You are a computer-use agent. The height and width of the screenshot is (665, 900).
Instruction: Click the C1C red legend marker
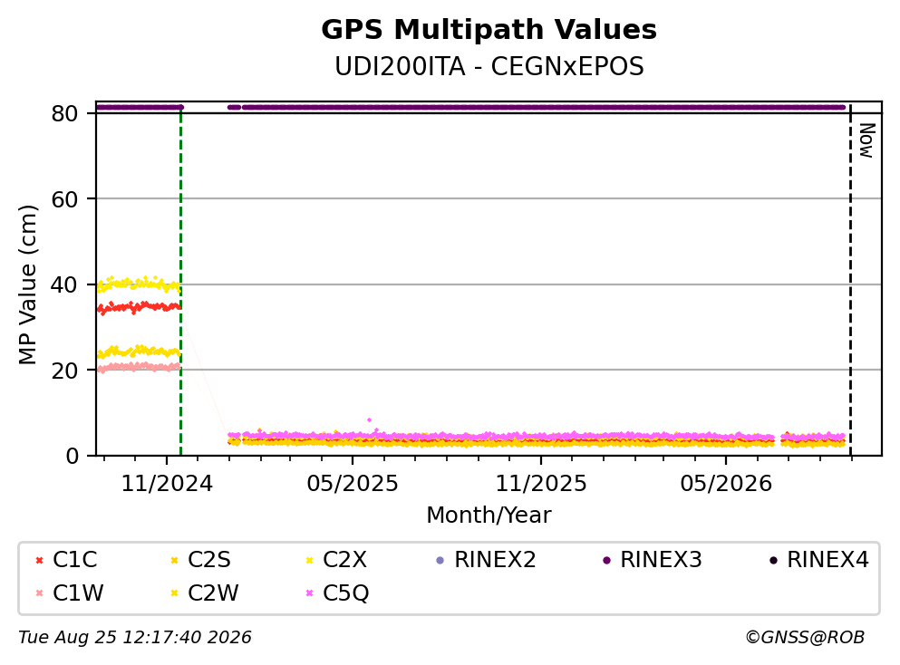[x=39, y=560]
